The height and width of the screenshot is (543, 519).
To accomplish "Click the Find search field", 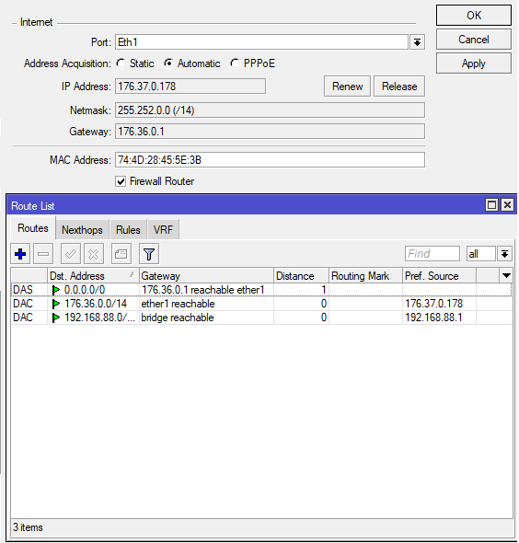I will pyautogui.click(x=432, y=254).
